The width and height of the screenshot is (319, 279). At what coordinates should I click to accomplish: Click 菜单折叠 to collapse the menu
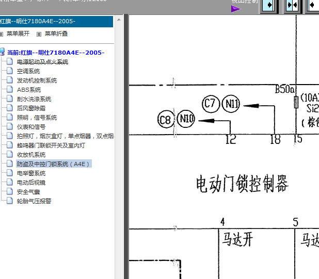coord(56,34)
